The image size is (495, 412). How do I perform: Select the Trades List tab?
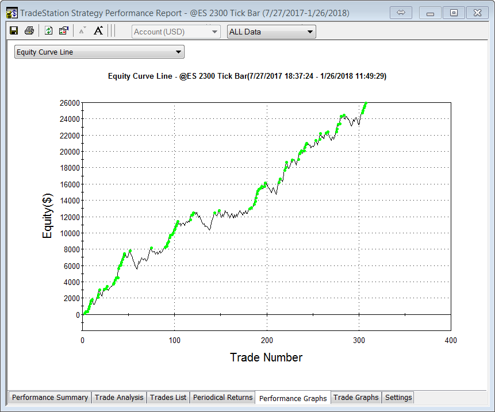point(168,398)
